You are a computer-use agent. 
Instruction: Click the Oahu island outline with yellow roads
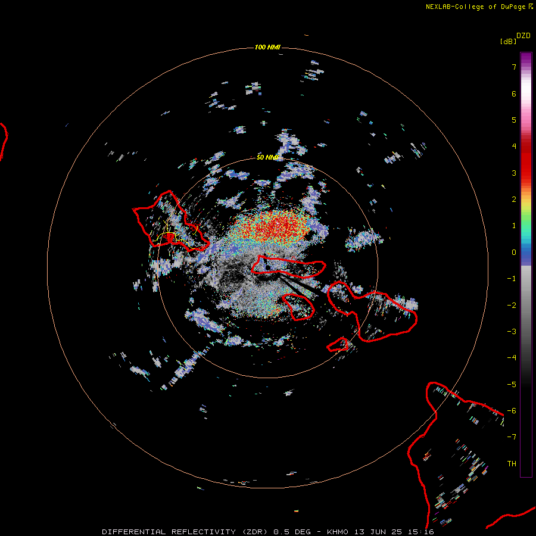coord(171,221)
